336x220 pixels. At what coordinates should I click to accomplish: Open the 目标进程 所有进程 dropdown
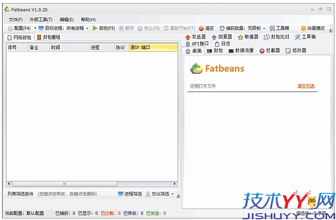(x=64, y=28)
